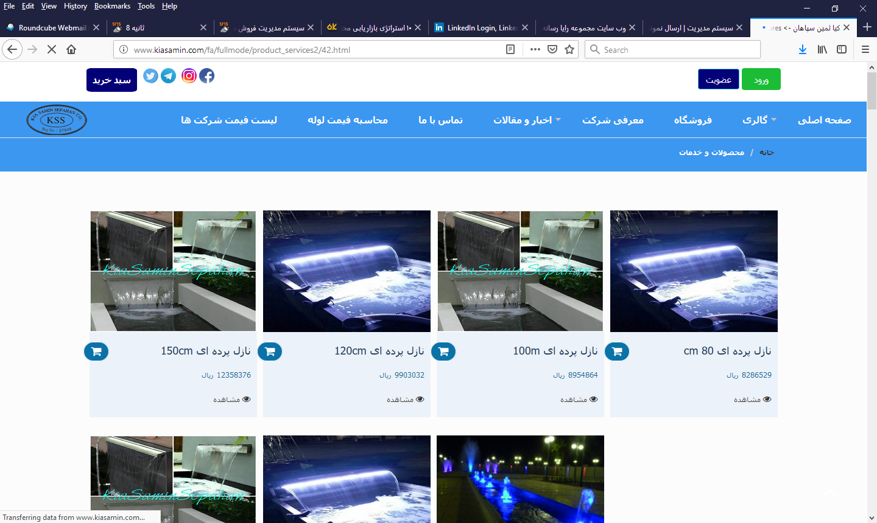This screenshot has height=523, width=877.
Task: Click the green ورود login button
Action: 761,79
